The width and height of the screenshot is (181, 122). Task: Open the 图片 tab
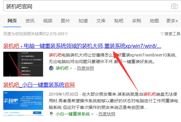point(66,21)
